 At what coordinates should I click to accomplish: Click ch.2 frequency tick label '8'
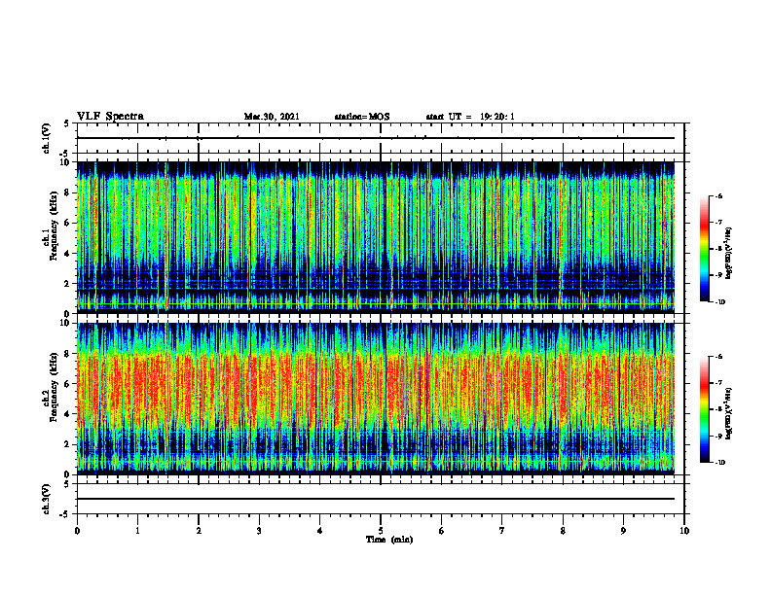point(69,354)
